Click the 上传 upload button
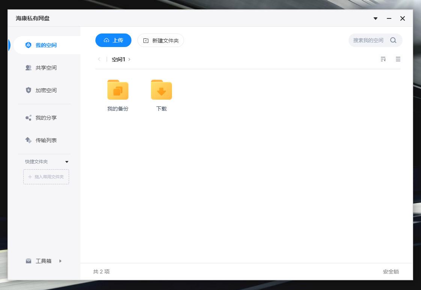The width and height of the screenshot is (421, 290). 113,40
